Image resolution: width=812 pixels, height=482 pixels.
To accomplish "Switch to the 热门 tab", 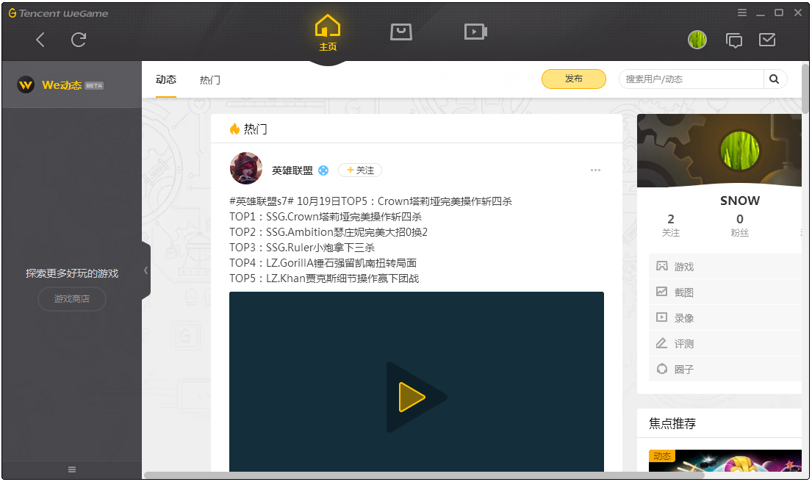I will 209,79.
